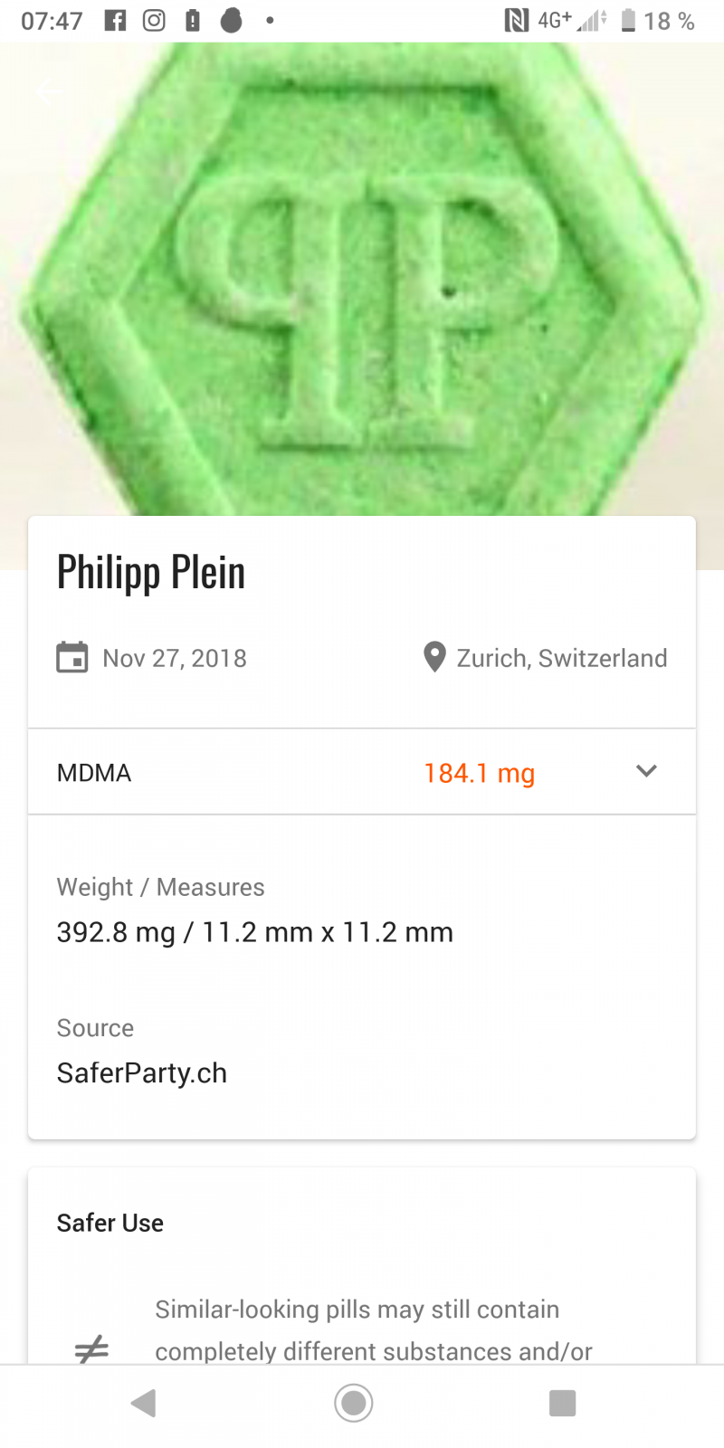Tap the Nov 27, 2018 date text

[x=175, y=658]
